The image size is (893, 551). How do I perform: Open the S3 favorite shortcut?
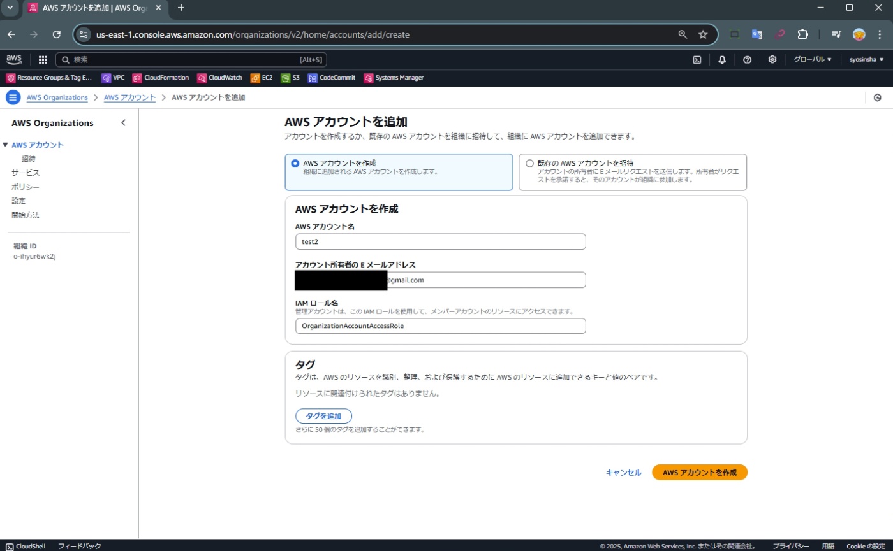290,78
